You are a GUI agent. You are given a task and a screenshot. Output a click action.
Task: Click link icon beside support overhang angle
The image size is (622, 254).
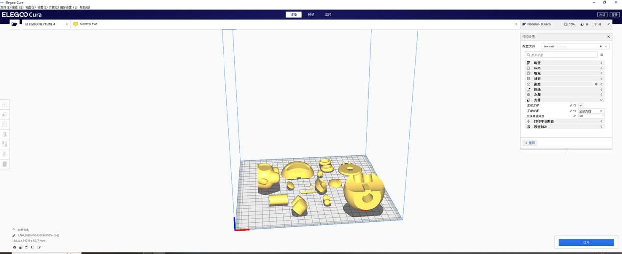click(x=575, y=116)
